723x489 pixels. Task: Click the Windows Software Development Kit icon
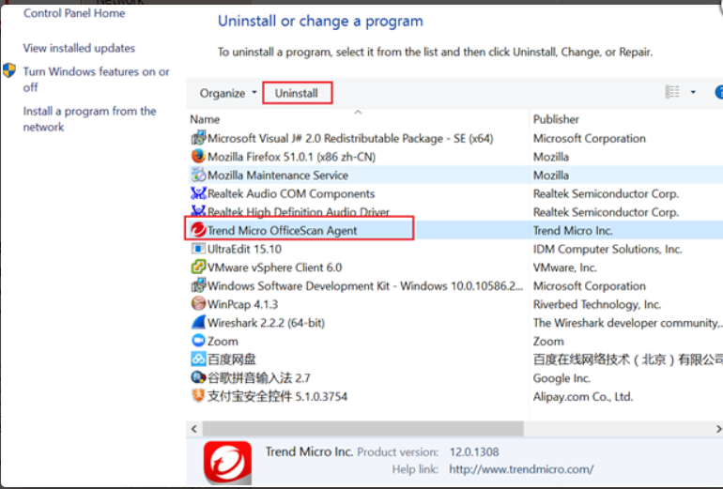[x=198, y=285]
